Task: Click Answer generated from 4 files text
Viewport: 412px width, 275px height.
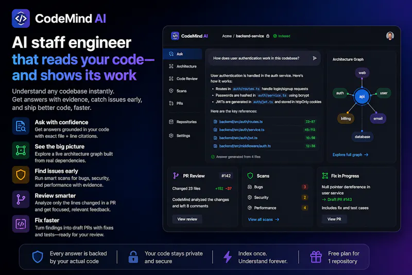Action: (238, 157)
